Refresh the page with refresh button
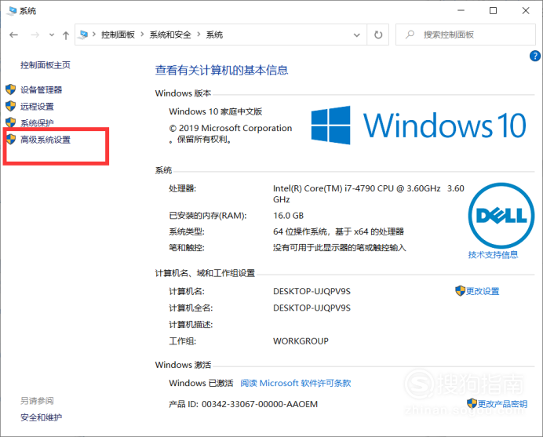 pos(378,35)
